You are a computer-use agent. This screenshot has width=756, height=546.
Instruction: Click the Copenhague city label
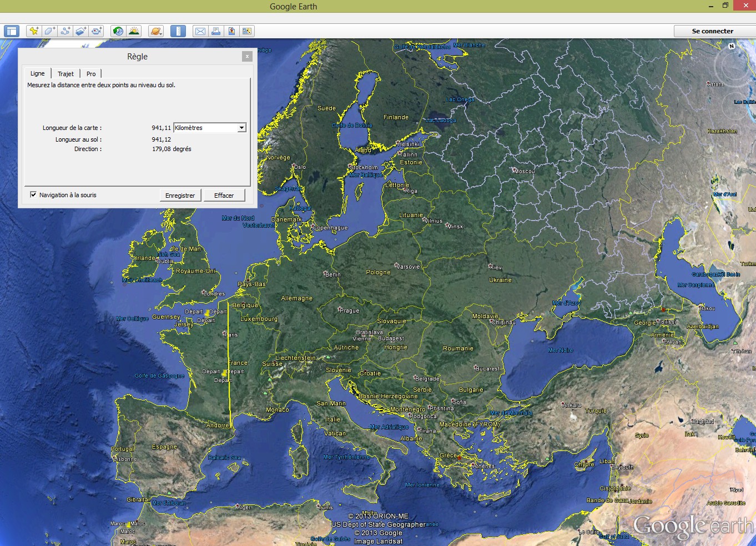coord(330,228)
